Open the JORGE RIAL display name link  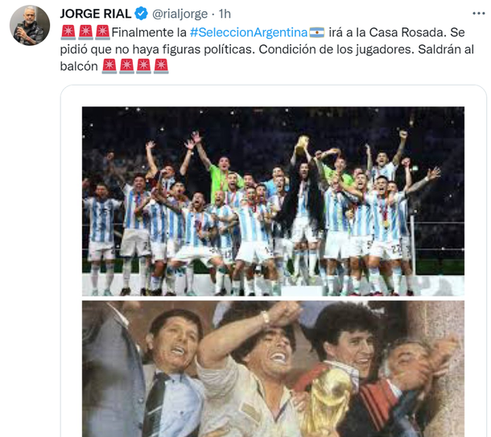click(96, 14)
